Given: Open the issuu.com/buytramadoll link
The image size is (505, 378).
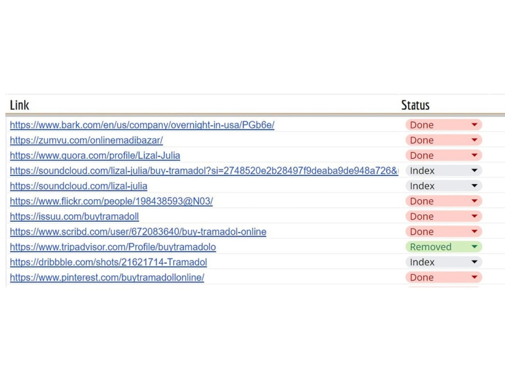Looking at the screenshot, I should (x=74, y=216).
